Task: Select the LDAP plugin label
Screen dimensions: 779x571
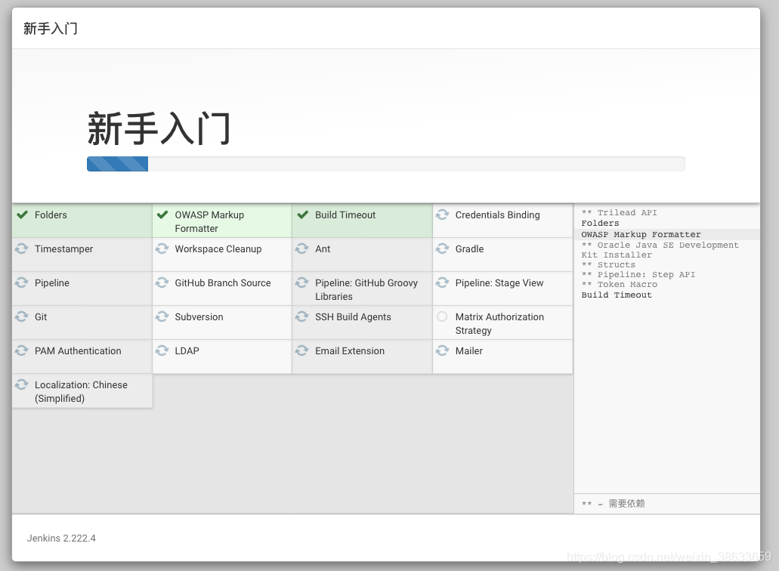Action: (x=187, y=351)
